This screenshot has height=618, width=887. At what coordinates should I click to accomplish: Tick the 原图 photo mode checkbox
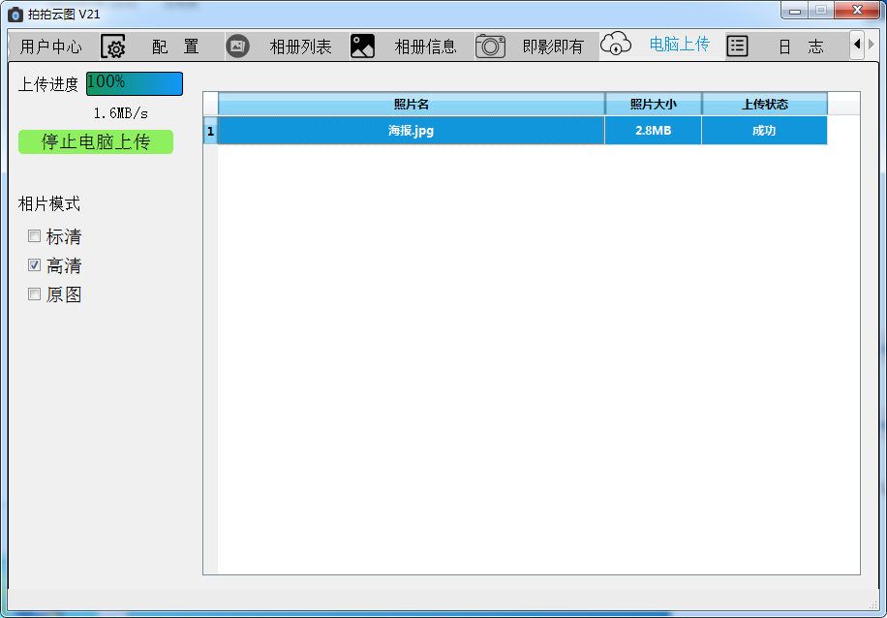35,294
